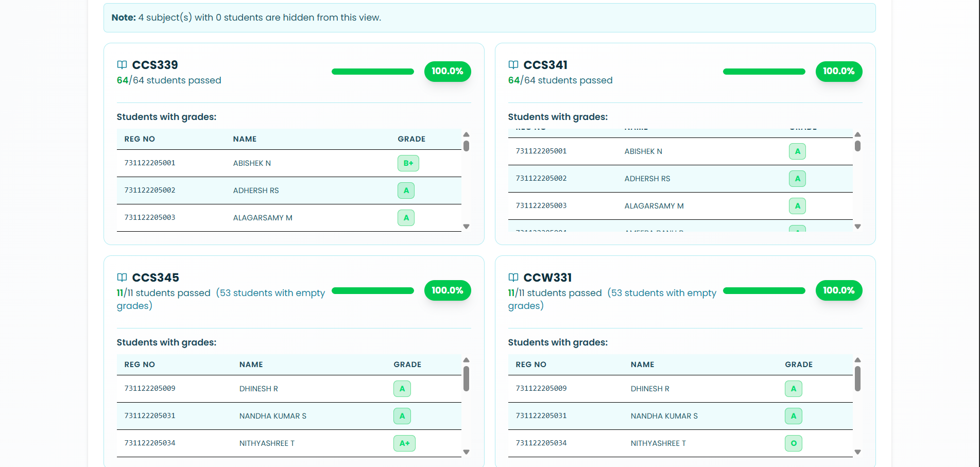
Task: Click the CCS345 subject title
Action: pyautogui.click(x=156, y=278)
